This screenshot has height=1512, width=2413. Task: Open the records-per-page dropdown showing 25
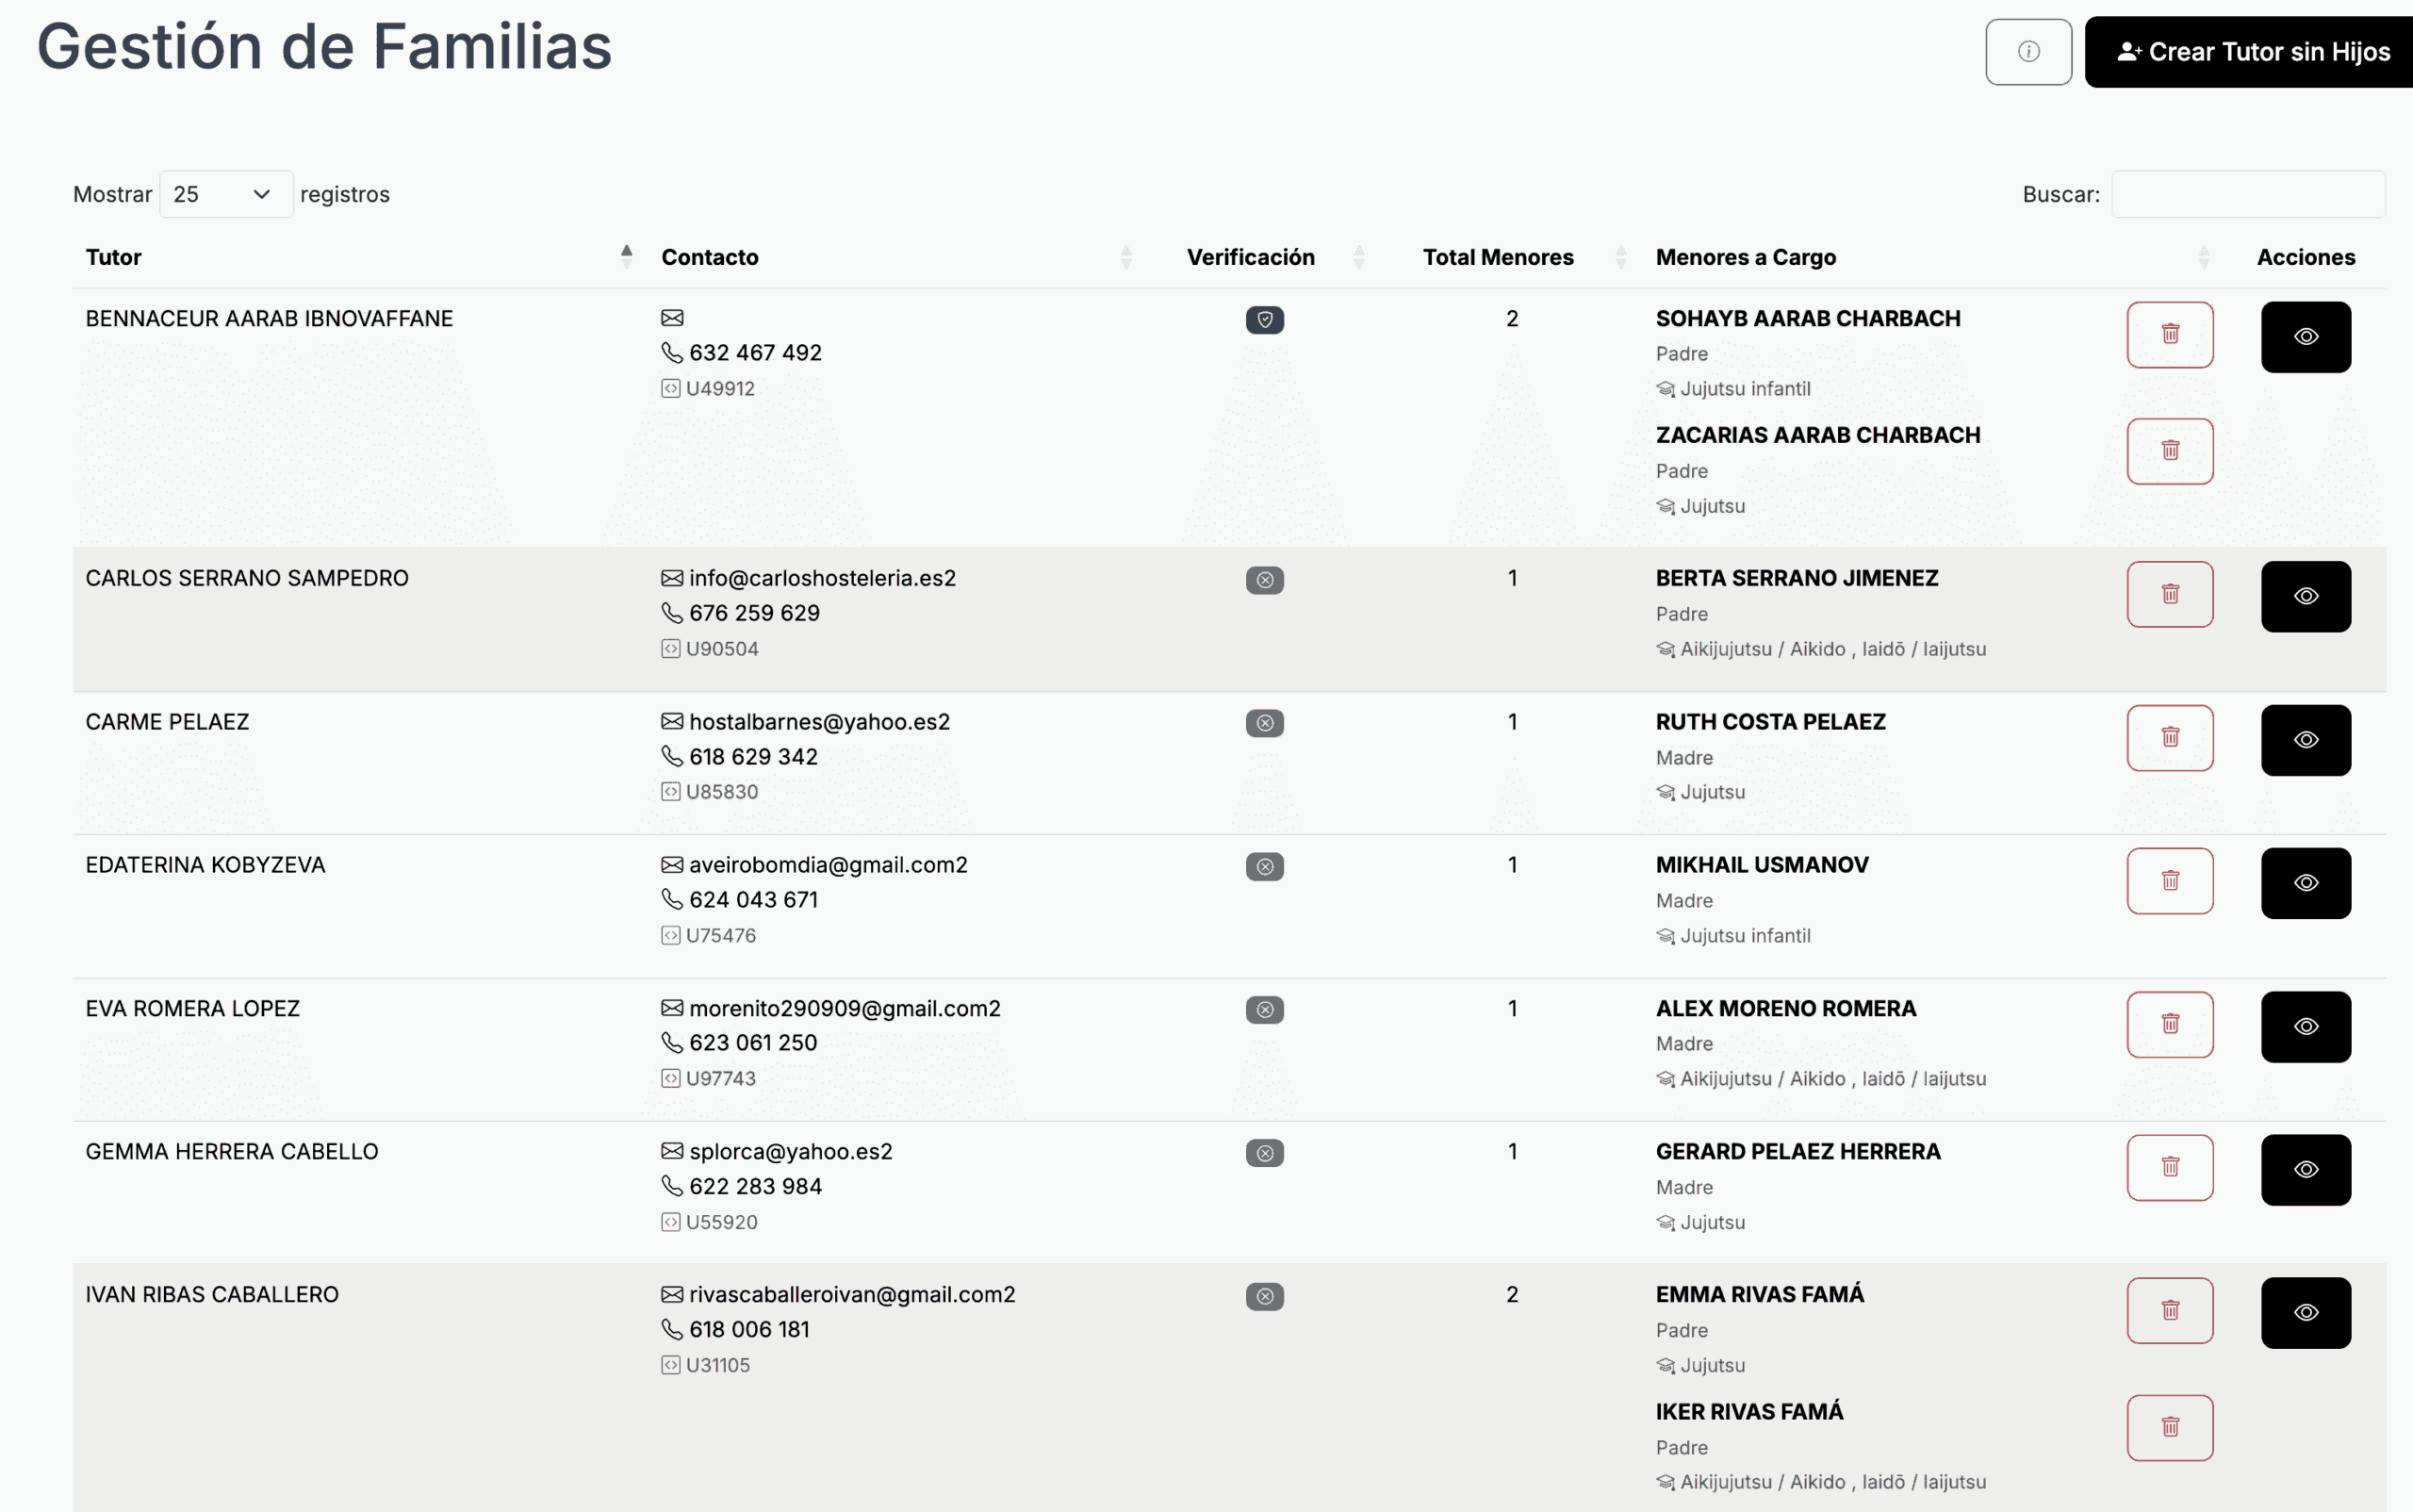226,194
